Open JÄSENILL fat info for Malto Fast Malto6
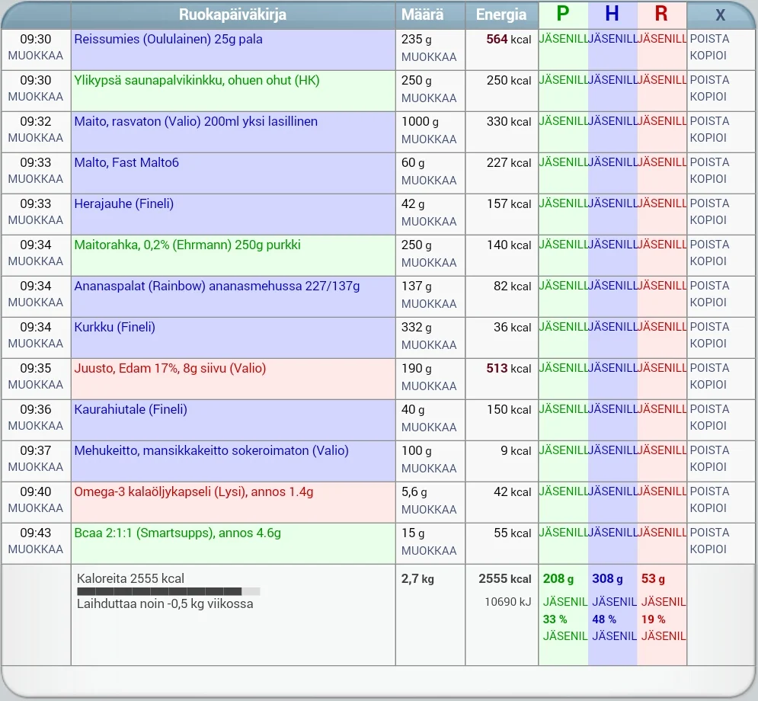 point(660,162)
